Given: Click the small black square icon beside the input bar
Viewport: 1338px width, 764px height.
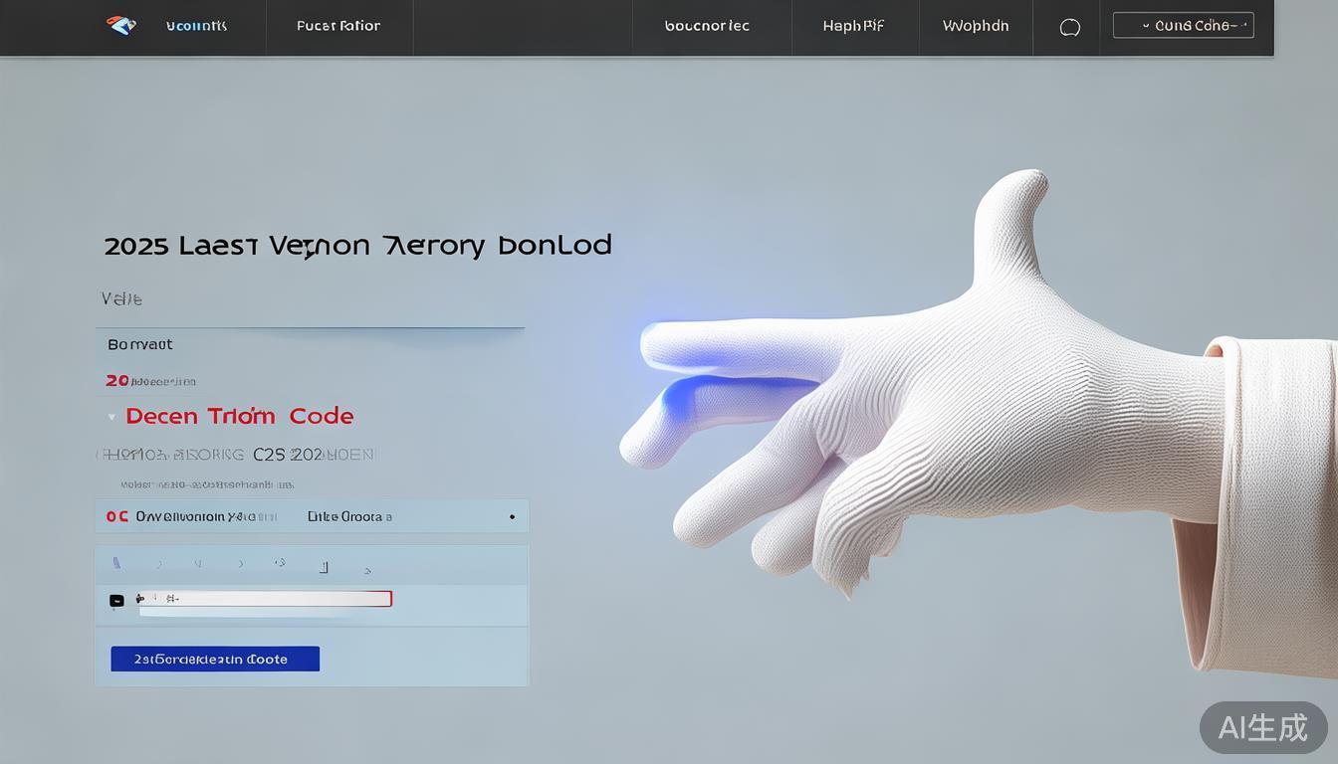Looking at the screenshot, I should pyautogui.click(x=116, y=600).
